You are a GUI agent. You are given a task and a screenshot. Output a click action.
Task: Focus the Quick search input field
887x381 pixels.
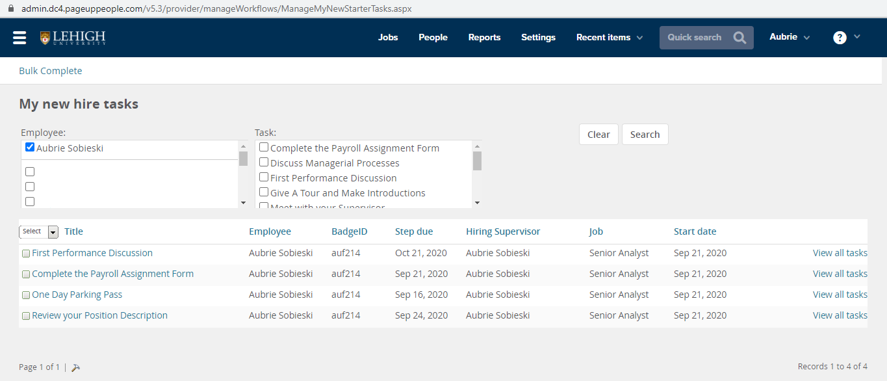coord(695,37)
